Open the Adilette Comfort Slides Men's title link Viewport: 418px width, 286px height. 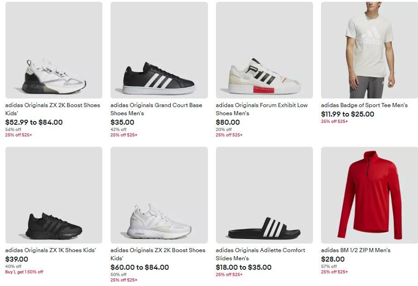[260, 254]
